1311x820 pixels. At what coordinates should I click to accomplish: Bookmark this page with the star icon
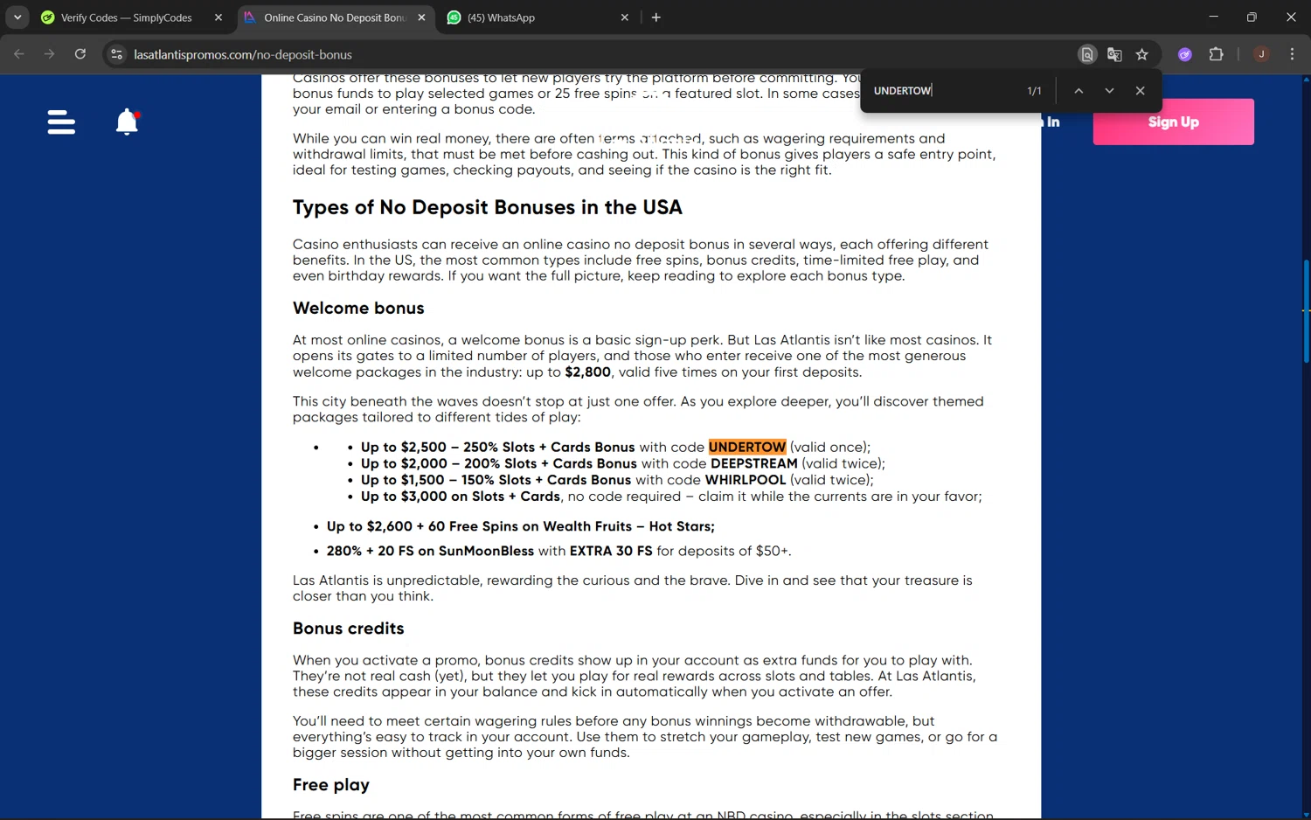1142,54
